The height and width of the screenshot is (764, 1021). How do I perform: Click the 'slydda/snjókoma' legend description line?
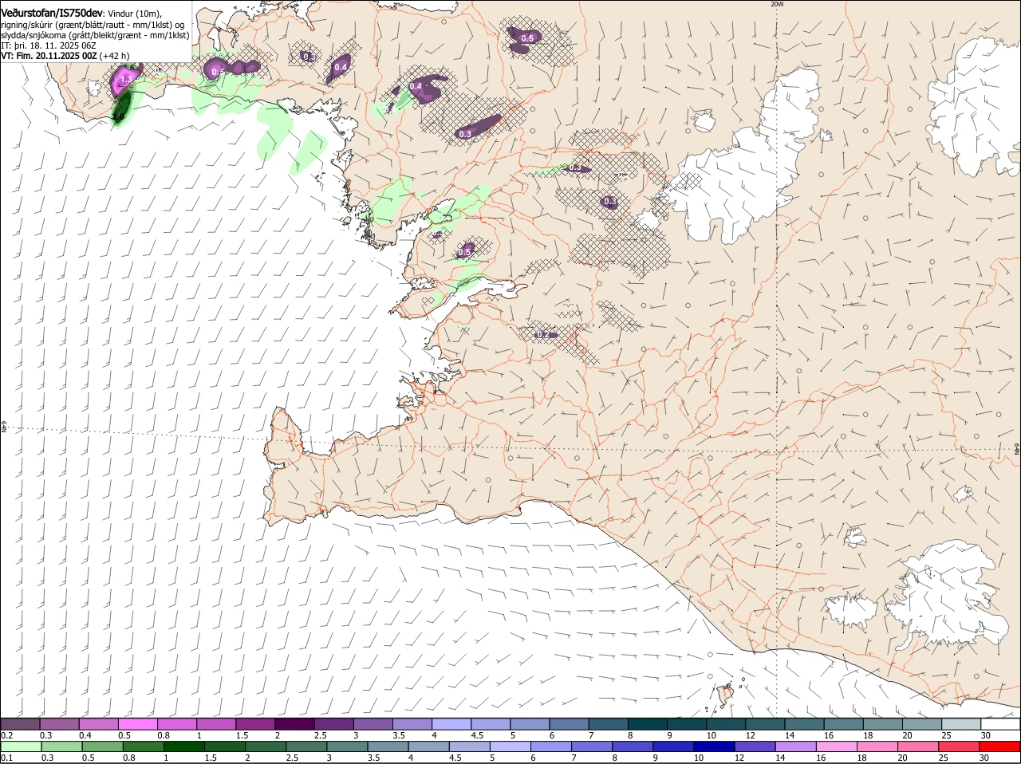(x=95, y=35)
